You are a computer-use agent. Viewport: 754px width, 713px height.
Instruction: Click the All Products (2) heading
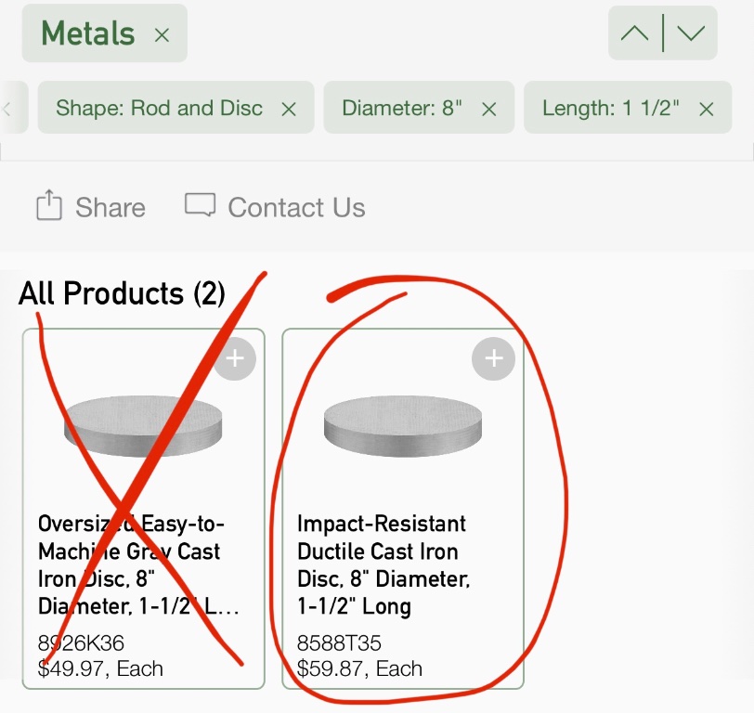click(122, 293)
